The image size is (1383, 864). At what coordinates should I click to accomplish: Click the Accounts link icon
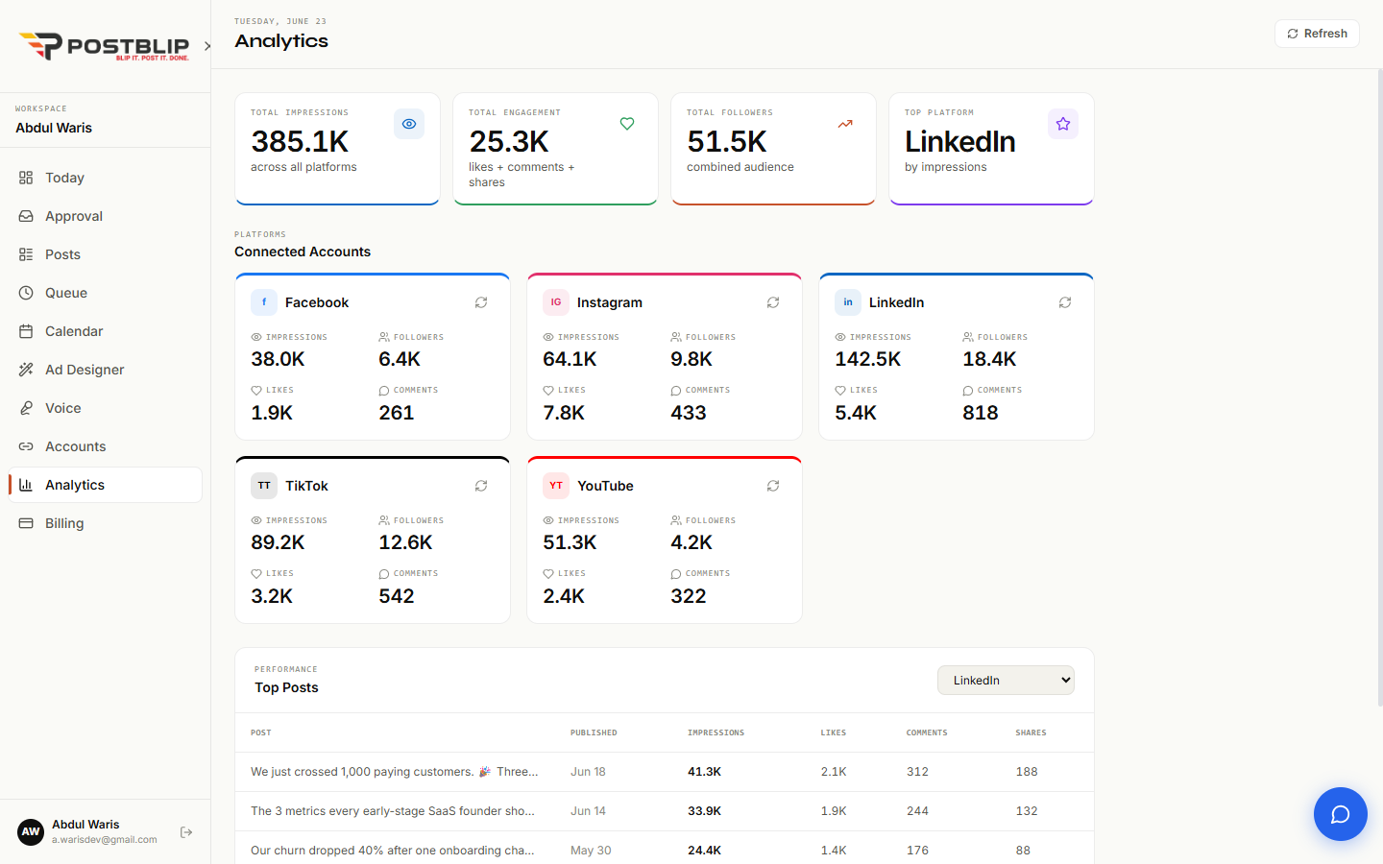(x=26, y=446)
